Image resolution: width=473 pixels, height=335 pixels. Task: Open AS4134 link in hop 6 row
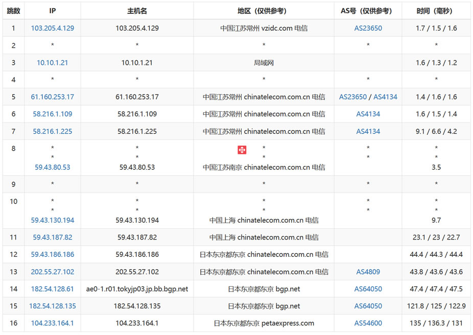368,114
